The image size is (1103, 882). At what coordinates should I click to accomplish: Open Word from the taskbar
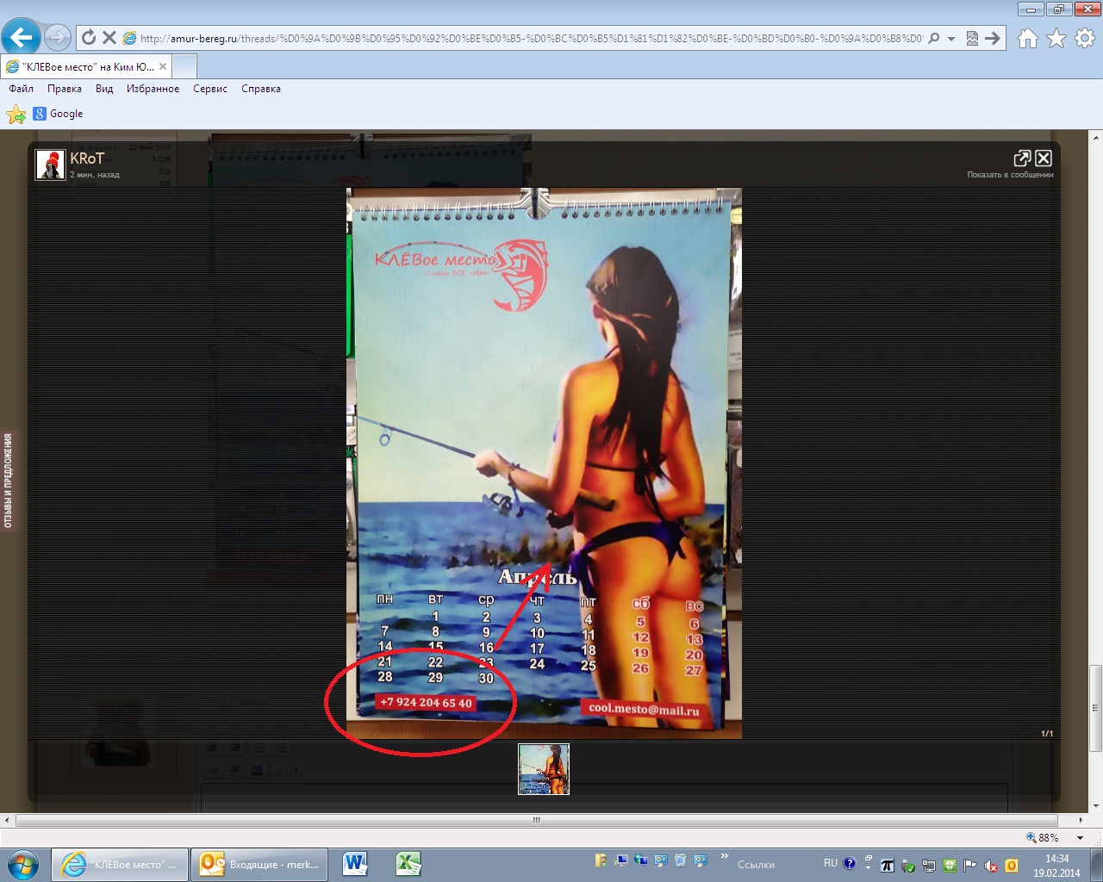[355, 864]
